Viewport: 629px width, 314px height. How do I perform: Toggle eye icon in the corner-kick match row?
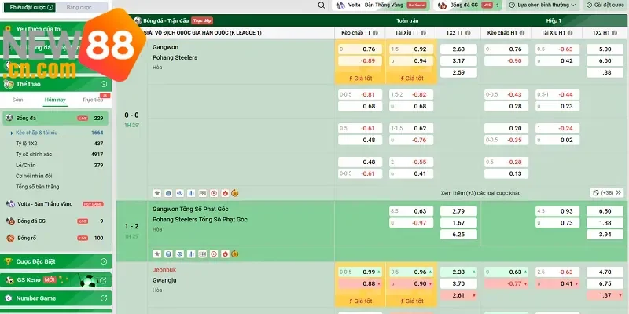(x=179, y=254)
